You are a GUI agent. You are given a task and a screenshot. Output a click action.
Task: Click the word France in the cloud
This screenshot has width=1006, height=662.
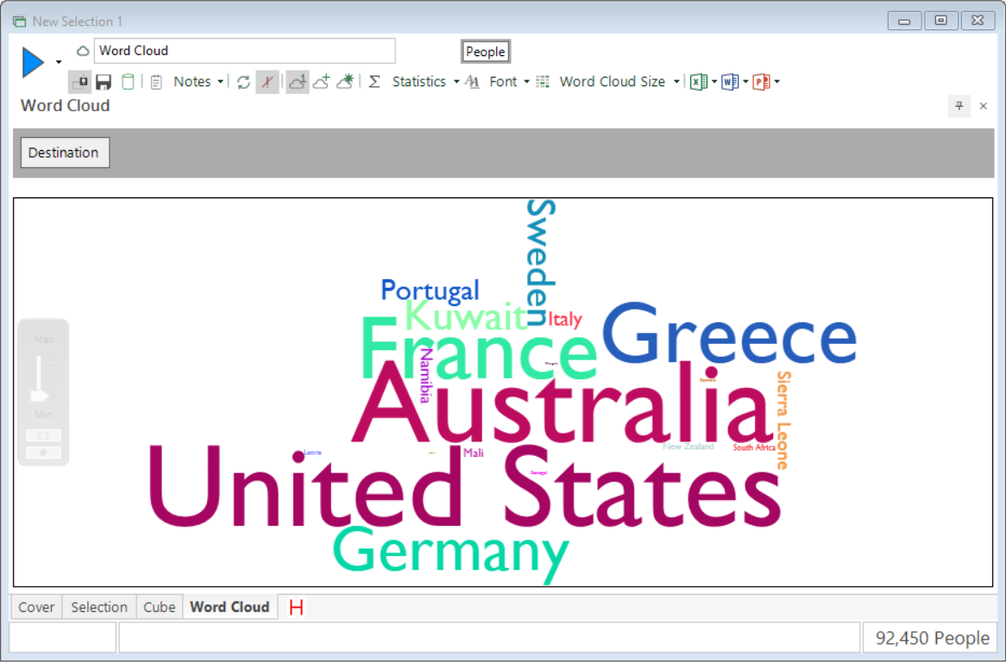click(x=478, y=349)
